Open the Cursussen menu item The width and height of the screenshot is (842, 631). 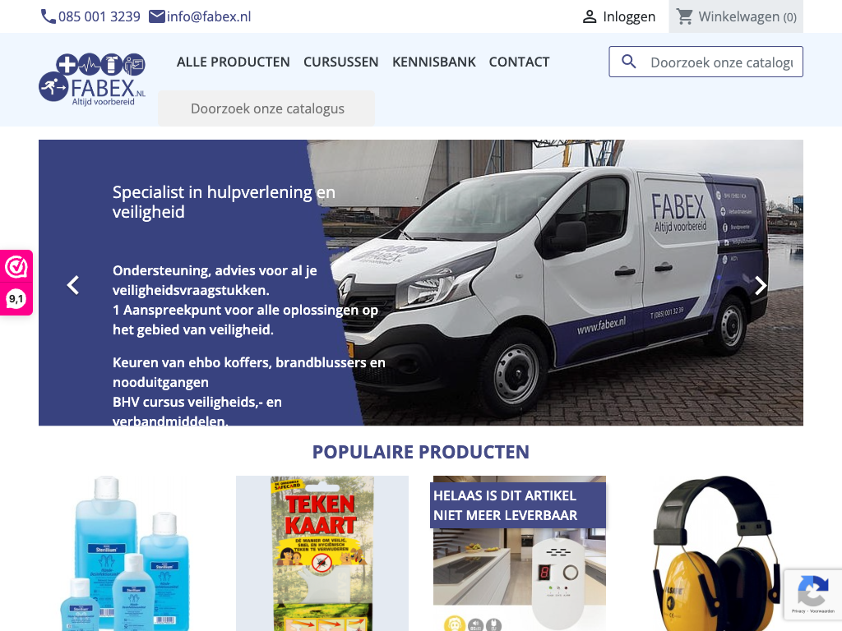(341, 62)
